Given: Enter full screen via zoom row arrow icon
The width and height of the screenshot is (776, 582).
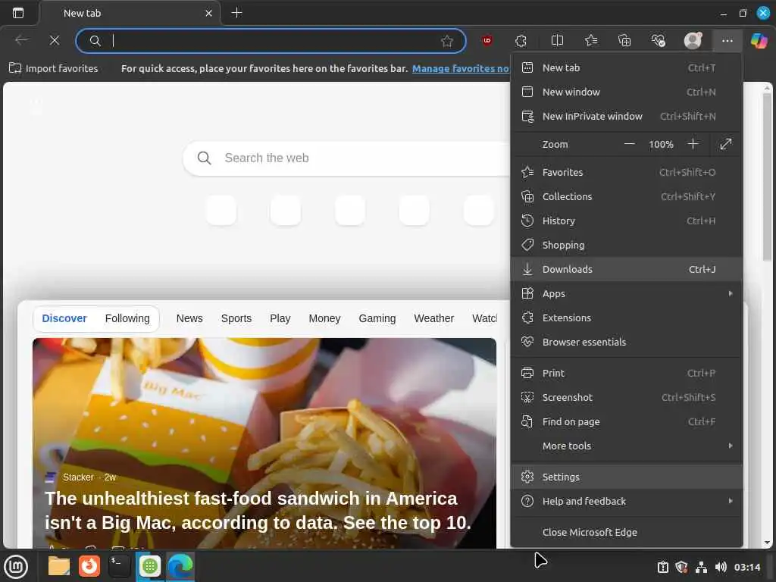Looking at the screenshot, I should (725, 144).
